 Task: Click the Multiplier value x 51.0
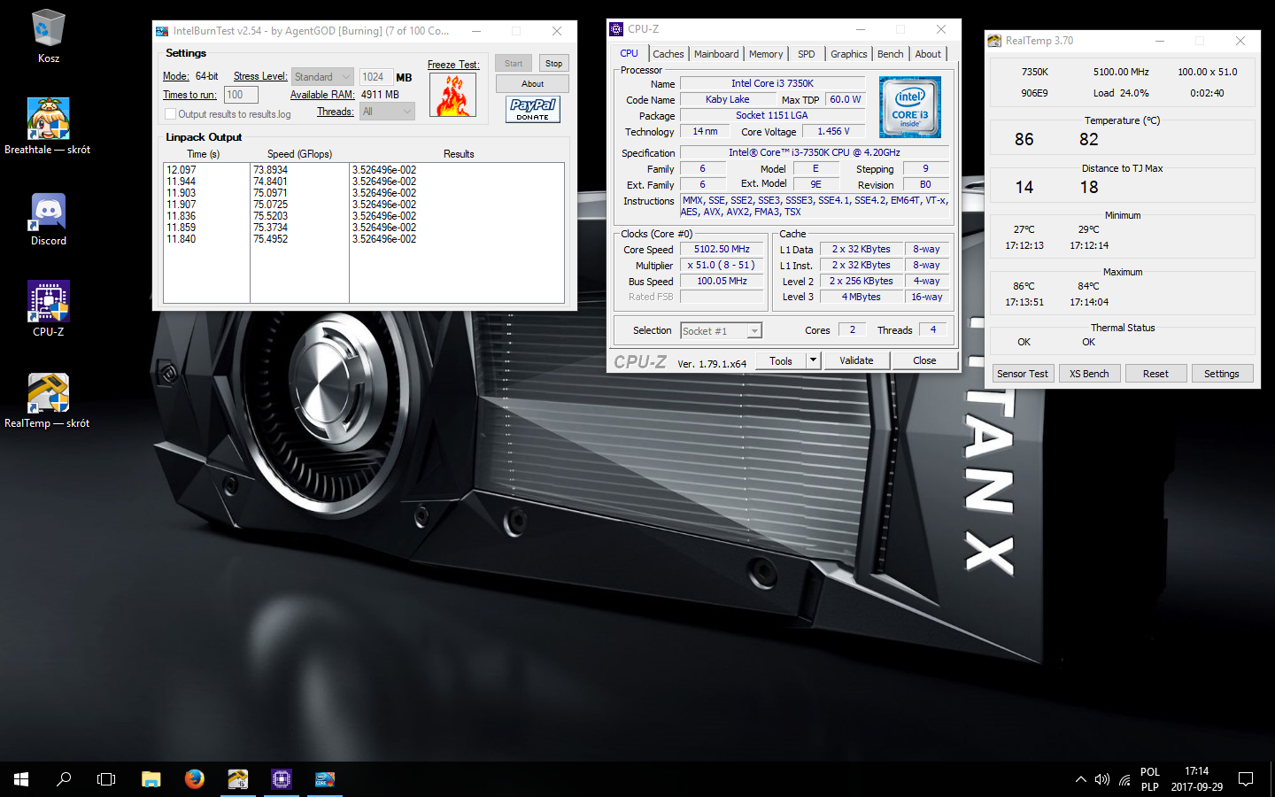click(x=722, y=266)
